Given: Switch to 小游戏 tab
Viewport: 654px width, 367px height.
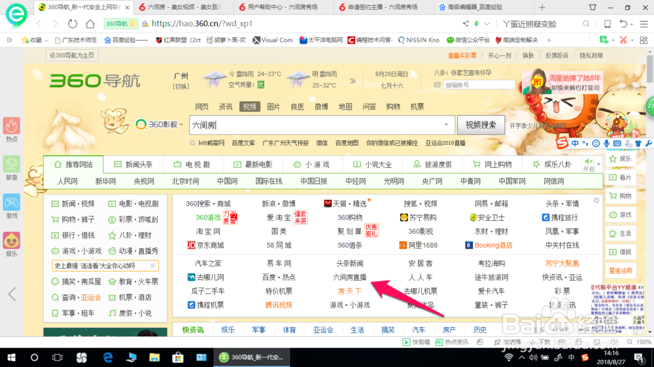Looking at the screenshot, I should pos(311,165).
